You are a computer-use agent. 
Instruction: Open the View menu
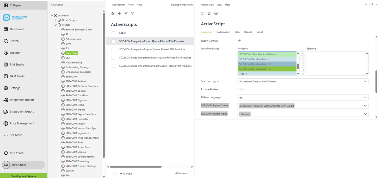219,5
